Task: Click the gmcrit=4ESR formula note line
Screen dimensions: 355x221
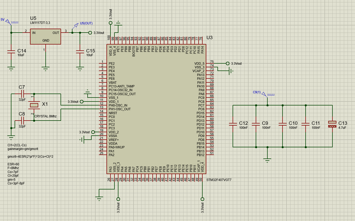Action: [x=30, y=157]
